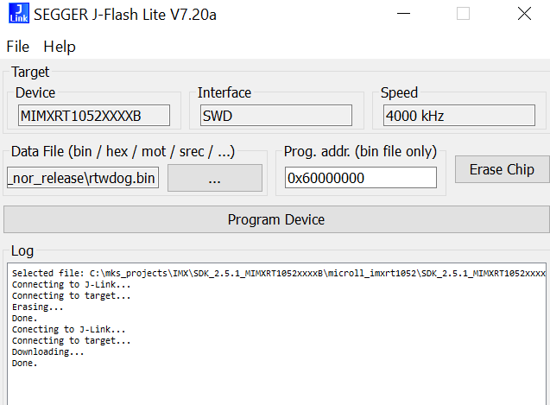The height and width of the screenshot is (405, 550).
Task: Click the J-Link application icon in title bar
Action: tap(19, 13)
